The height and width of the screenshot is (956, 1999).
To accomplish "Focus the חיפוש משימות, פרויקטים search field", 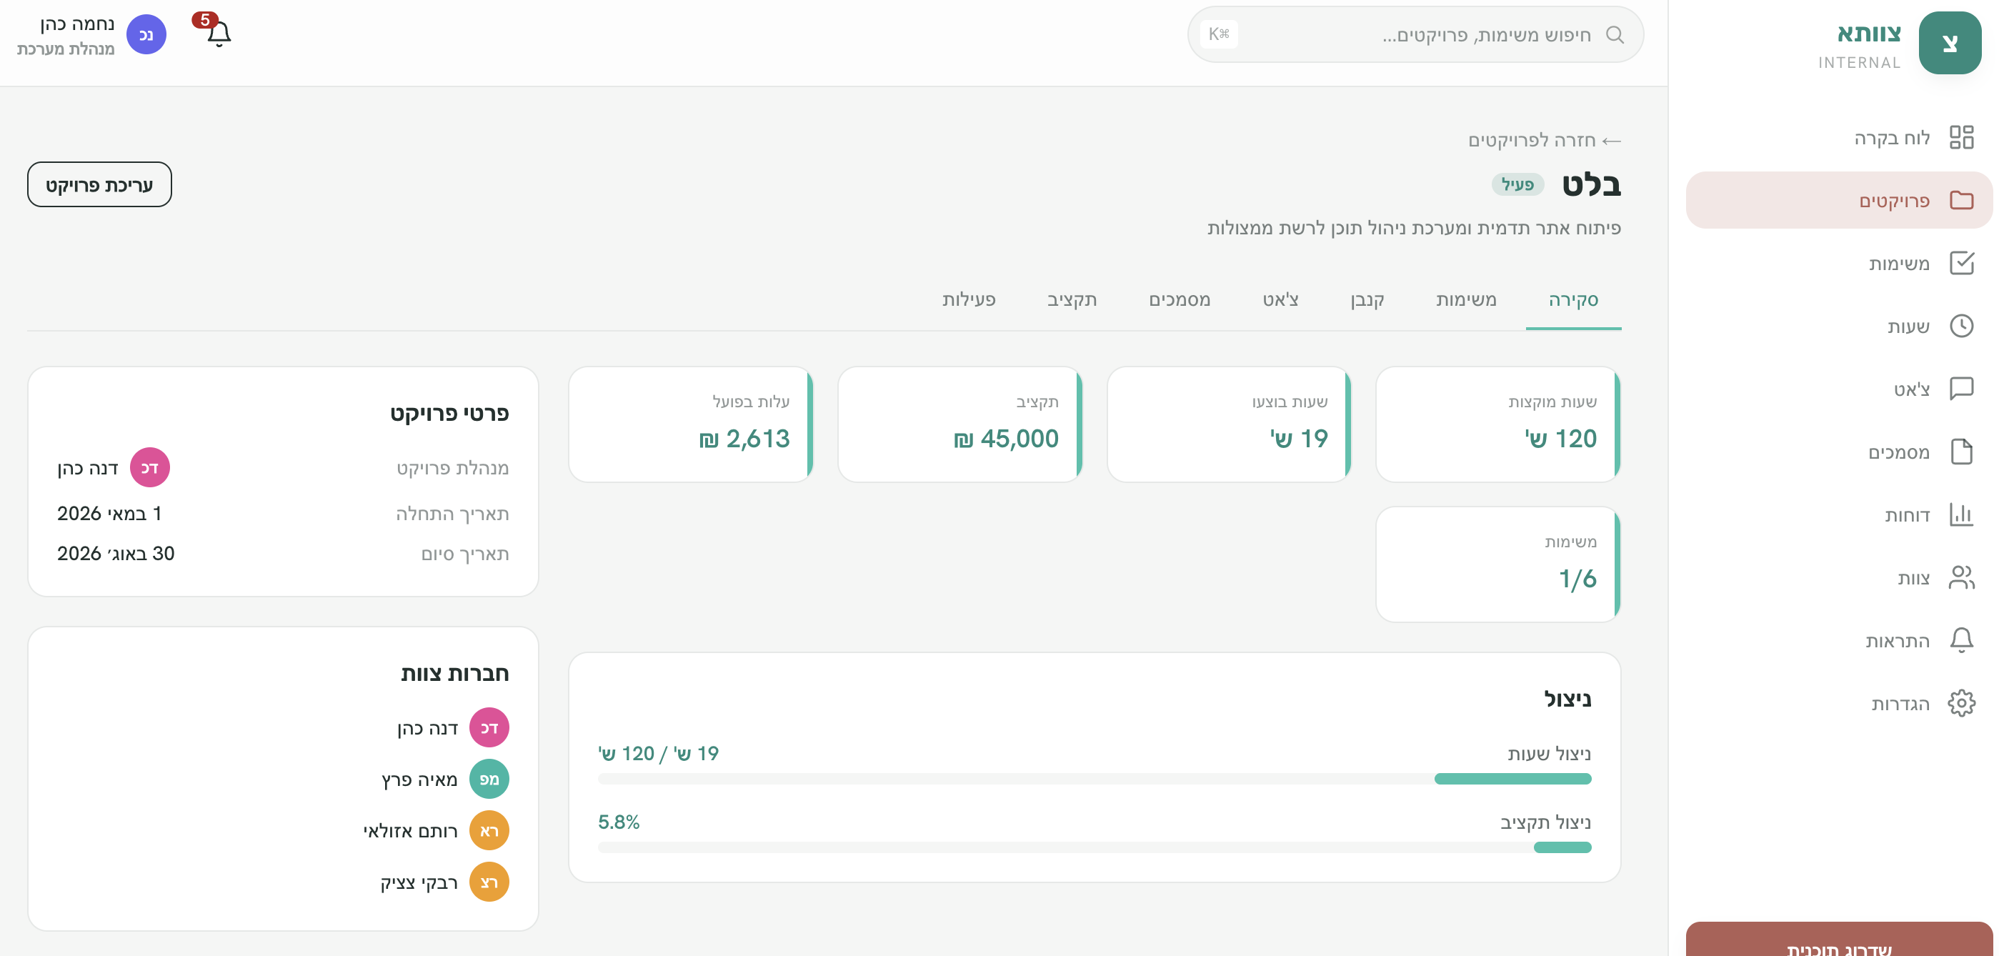I will pos(1415,34).
